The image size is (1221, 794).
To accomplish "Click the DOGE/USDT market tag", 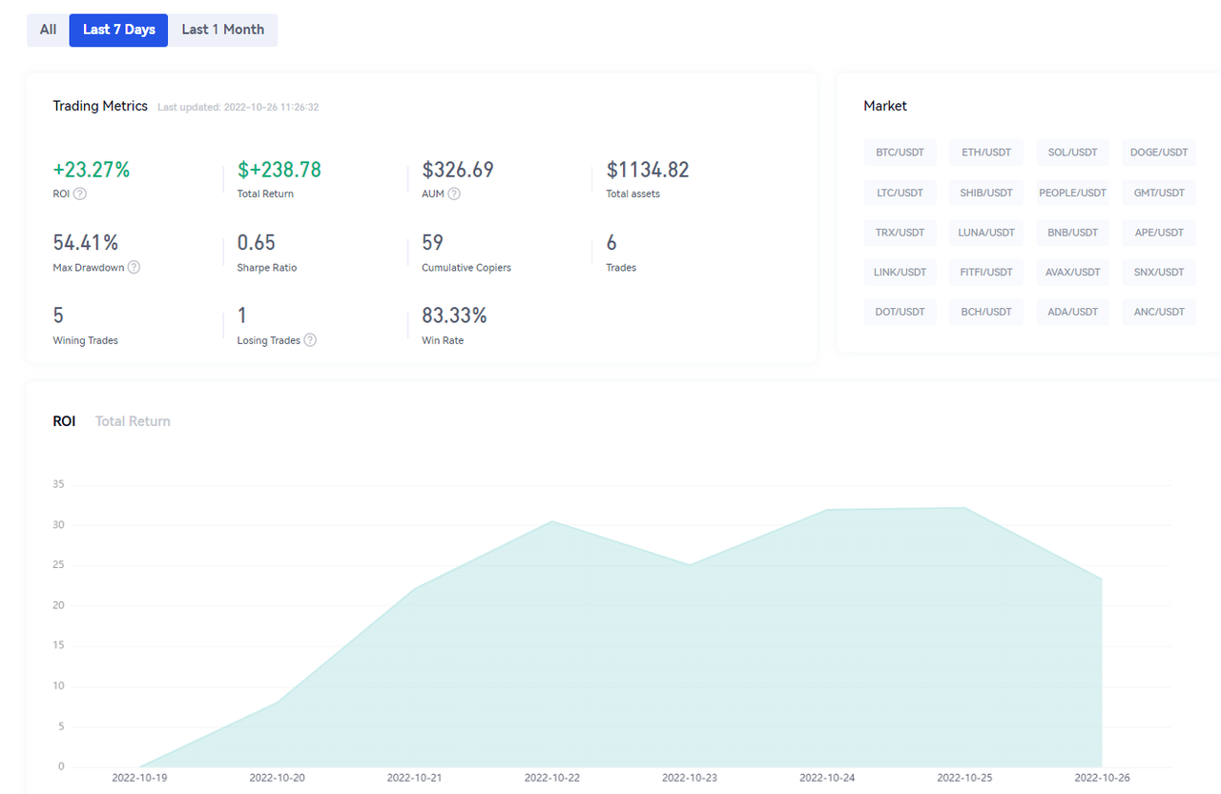I will (1158, 153).
